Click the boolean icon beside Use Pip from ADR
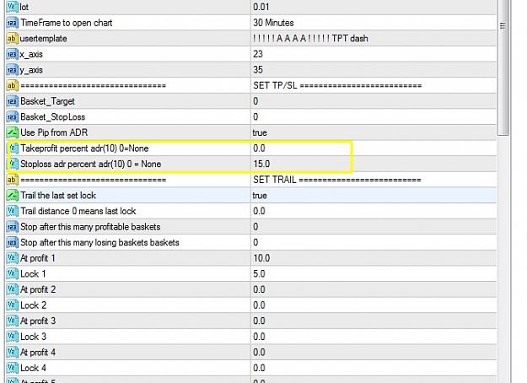The width and height of the screenshot is (527, 383). [x=12, y=132]
